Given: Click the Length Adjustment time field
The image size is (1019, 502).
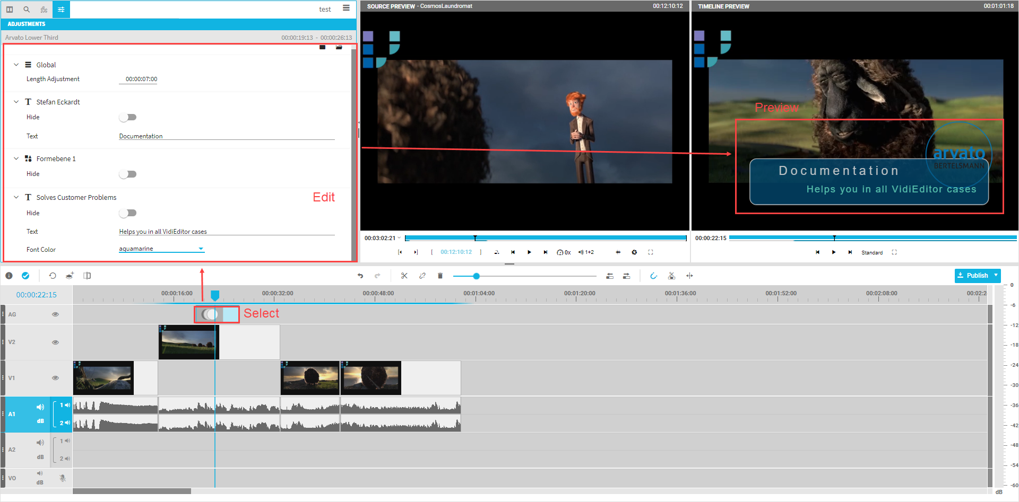Looking at the screenshot, I should 141,79.
